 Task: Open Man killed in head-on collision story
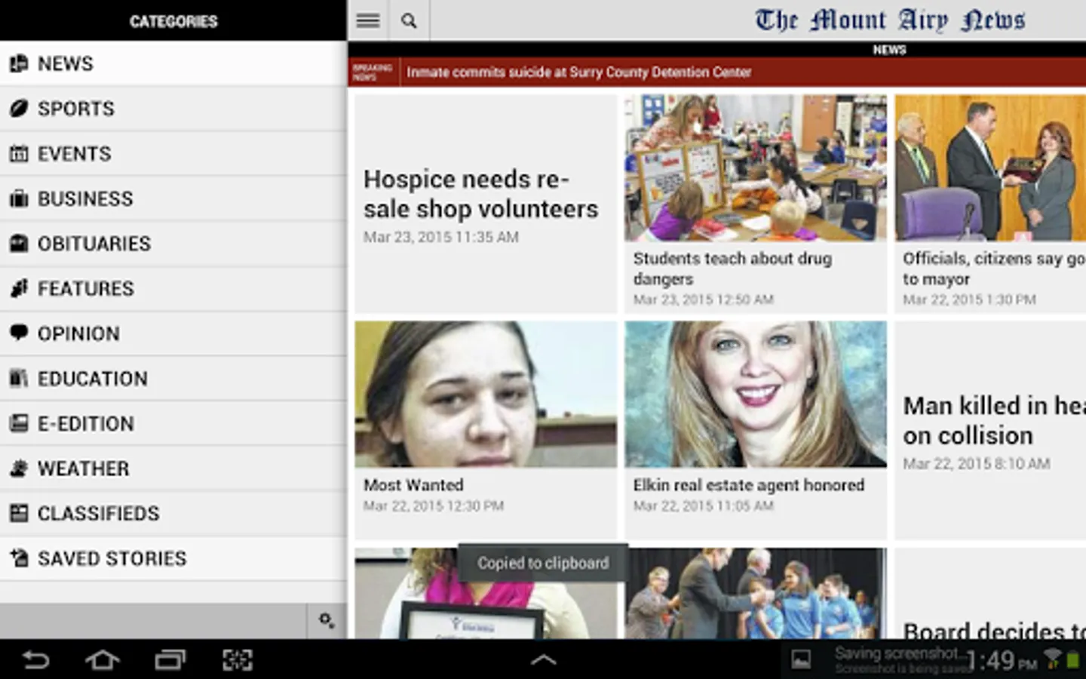click(994, 420)
